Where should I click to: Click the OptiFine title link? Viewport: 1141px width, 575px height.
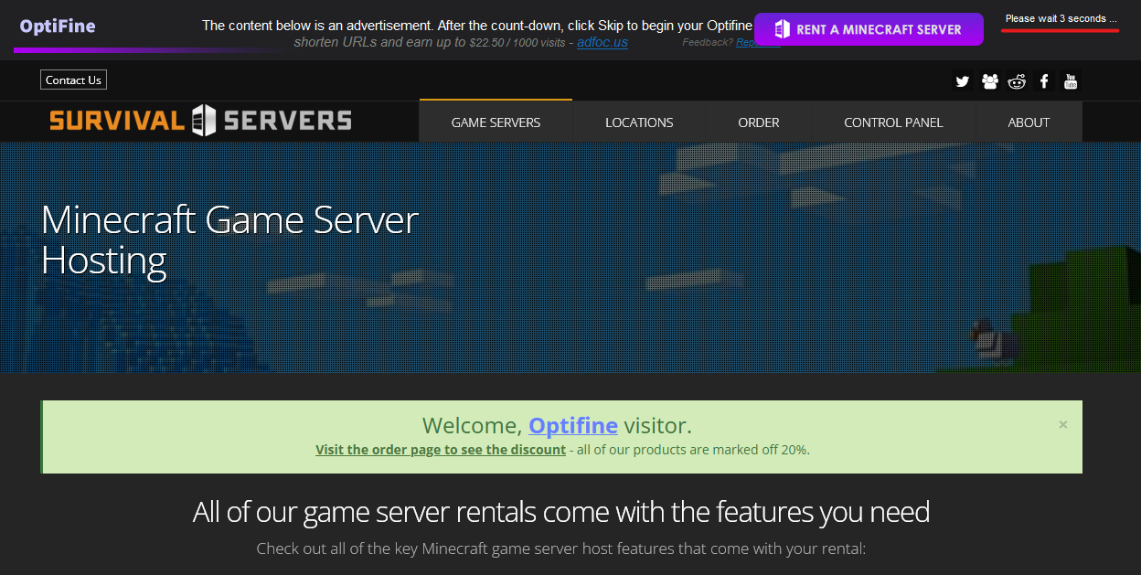pos(58,26)
